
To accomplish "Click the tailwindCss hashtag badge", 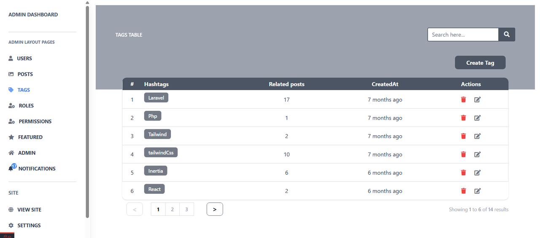I will [x=161, y=152].
